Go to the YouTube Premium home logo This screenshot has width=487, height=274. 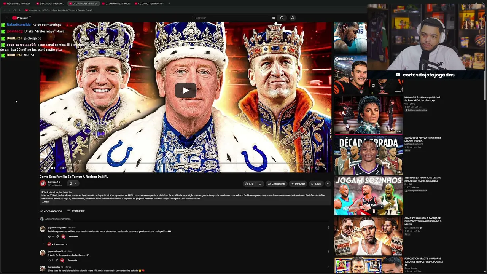pos(20,18)
